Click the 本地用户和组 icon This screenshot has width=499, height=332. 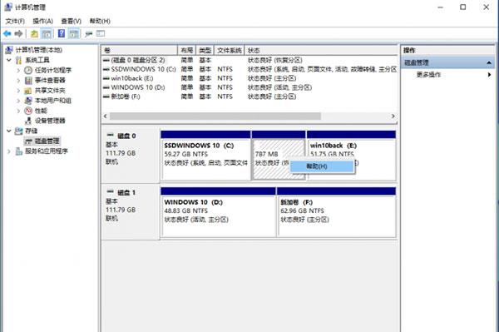[28, 101]
